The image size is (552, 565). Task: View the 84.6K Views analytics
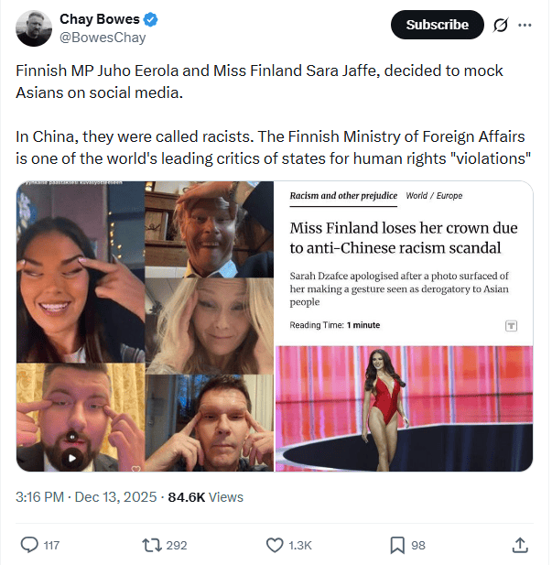pos(206,497)
